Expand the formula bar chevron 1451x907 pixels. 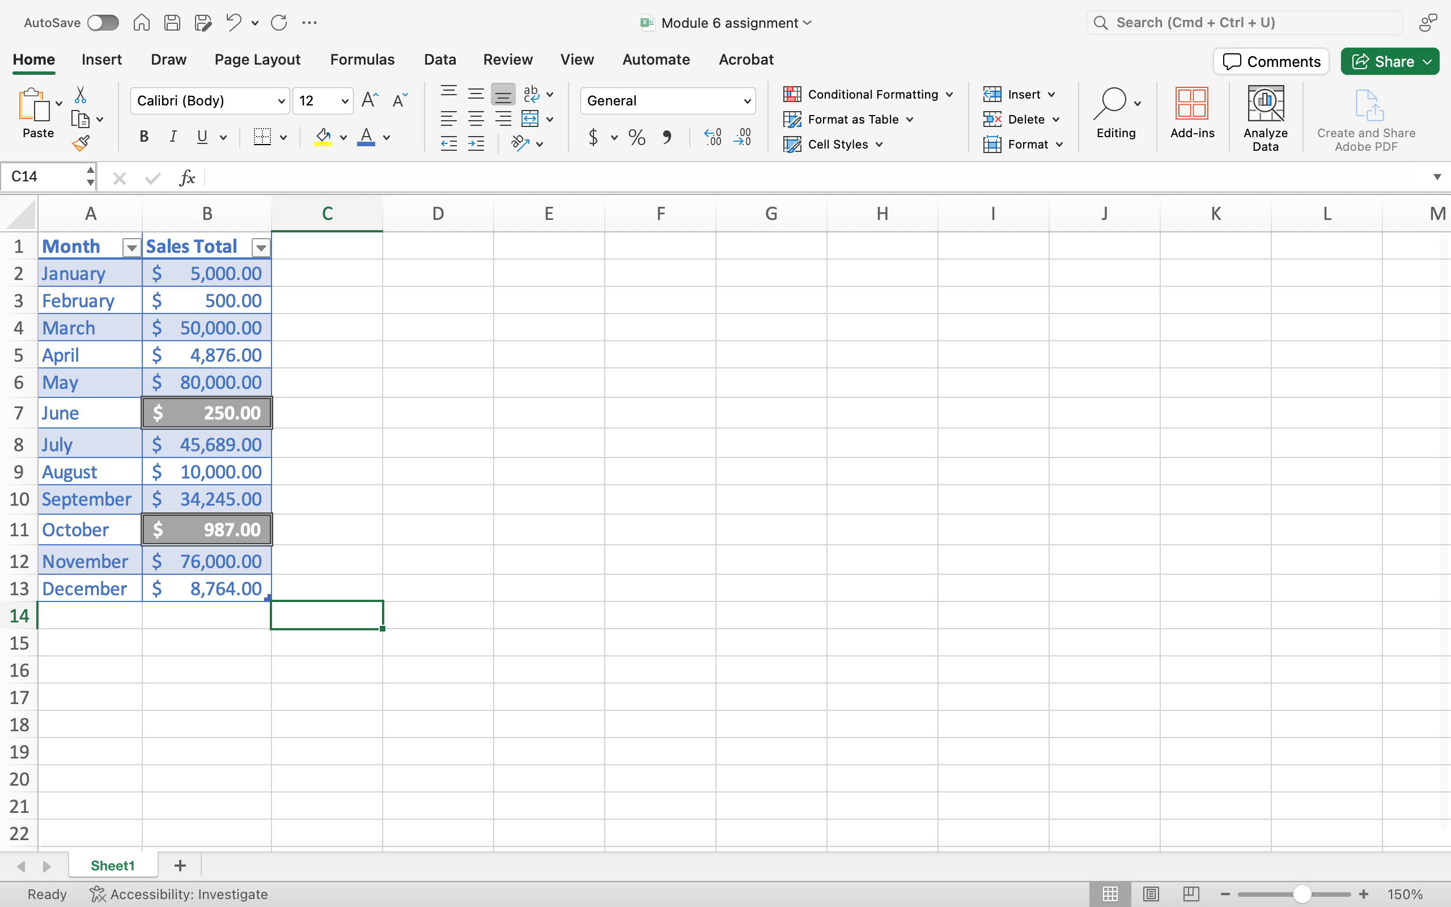[x=1437, y=177]
